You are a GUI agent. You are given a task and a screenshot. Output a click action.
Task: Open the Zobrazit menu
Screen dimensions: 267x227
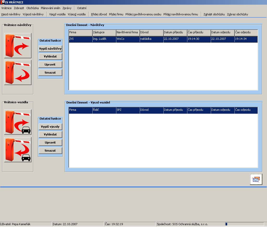(19, 8)
